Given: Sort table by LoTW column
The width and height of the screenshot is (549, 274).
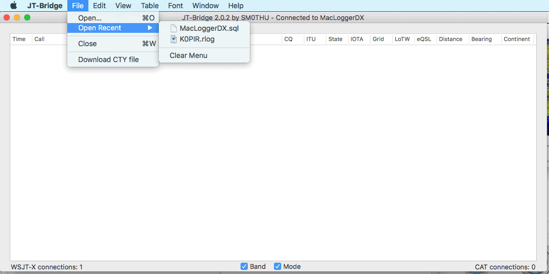Looking at the screenshot, I should pos(403,39).
